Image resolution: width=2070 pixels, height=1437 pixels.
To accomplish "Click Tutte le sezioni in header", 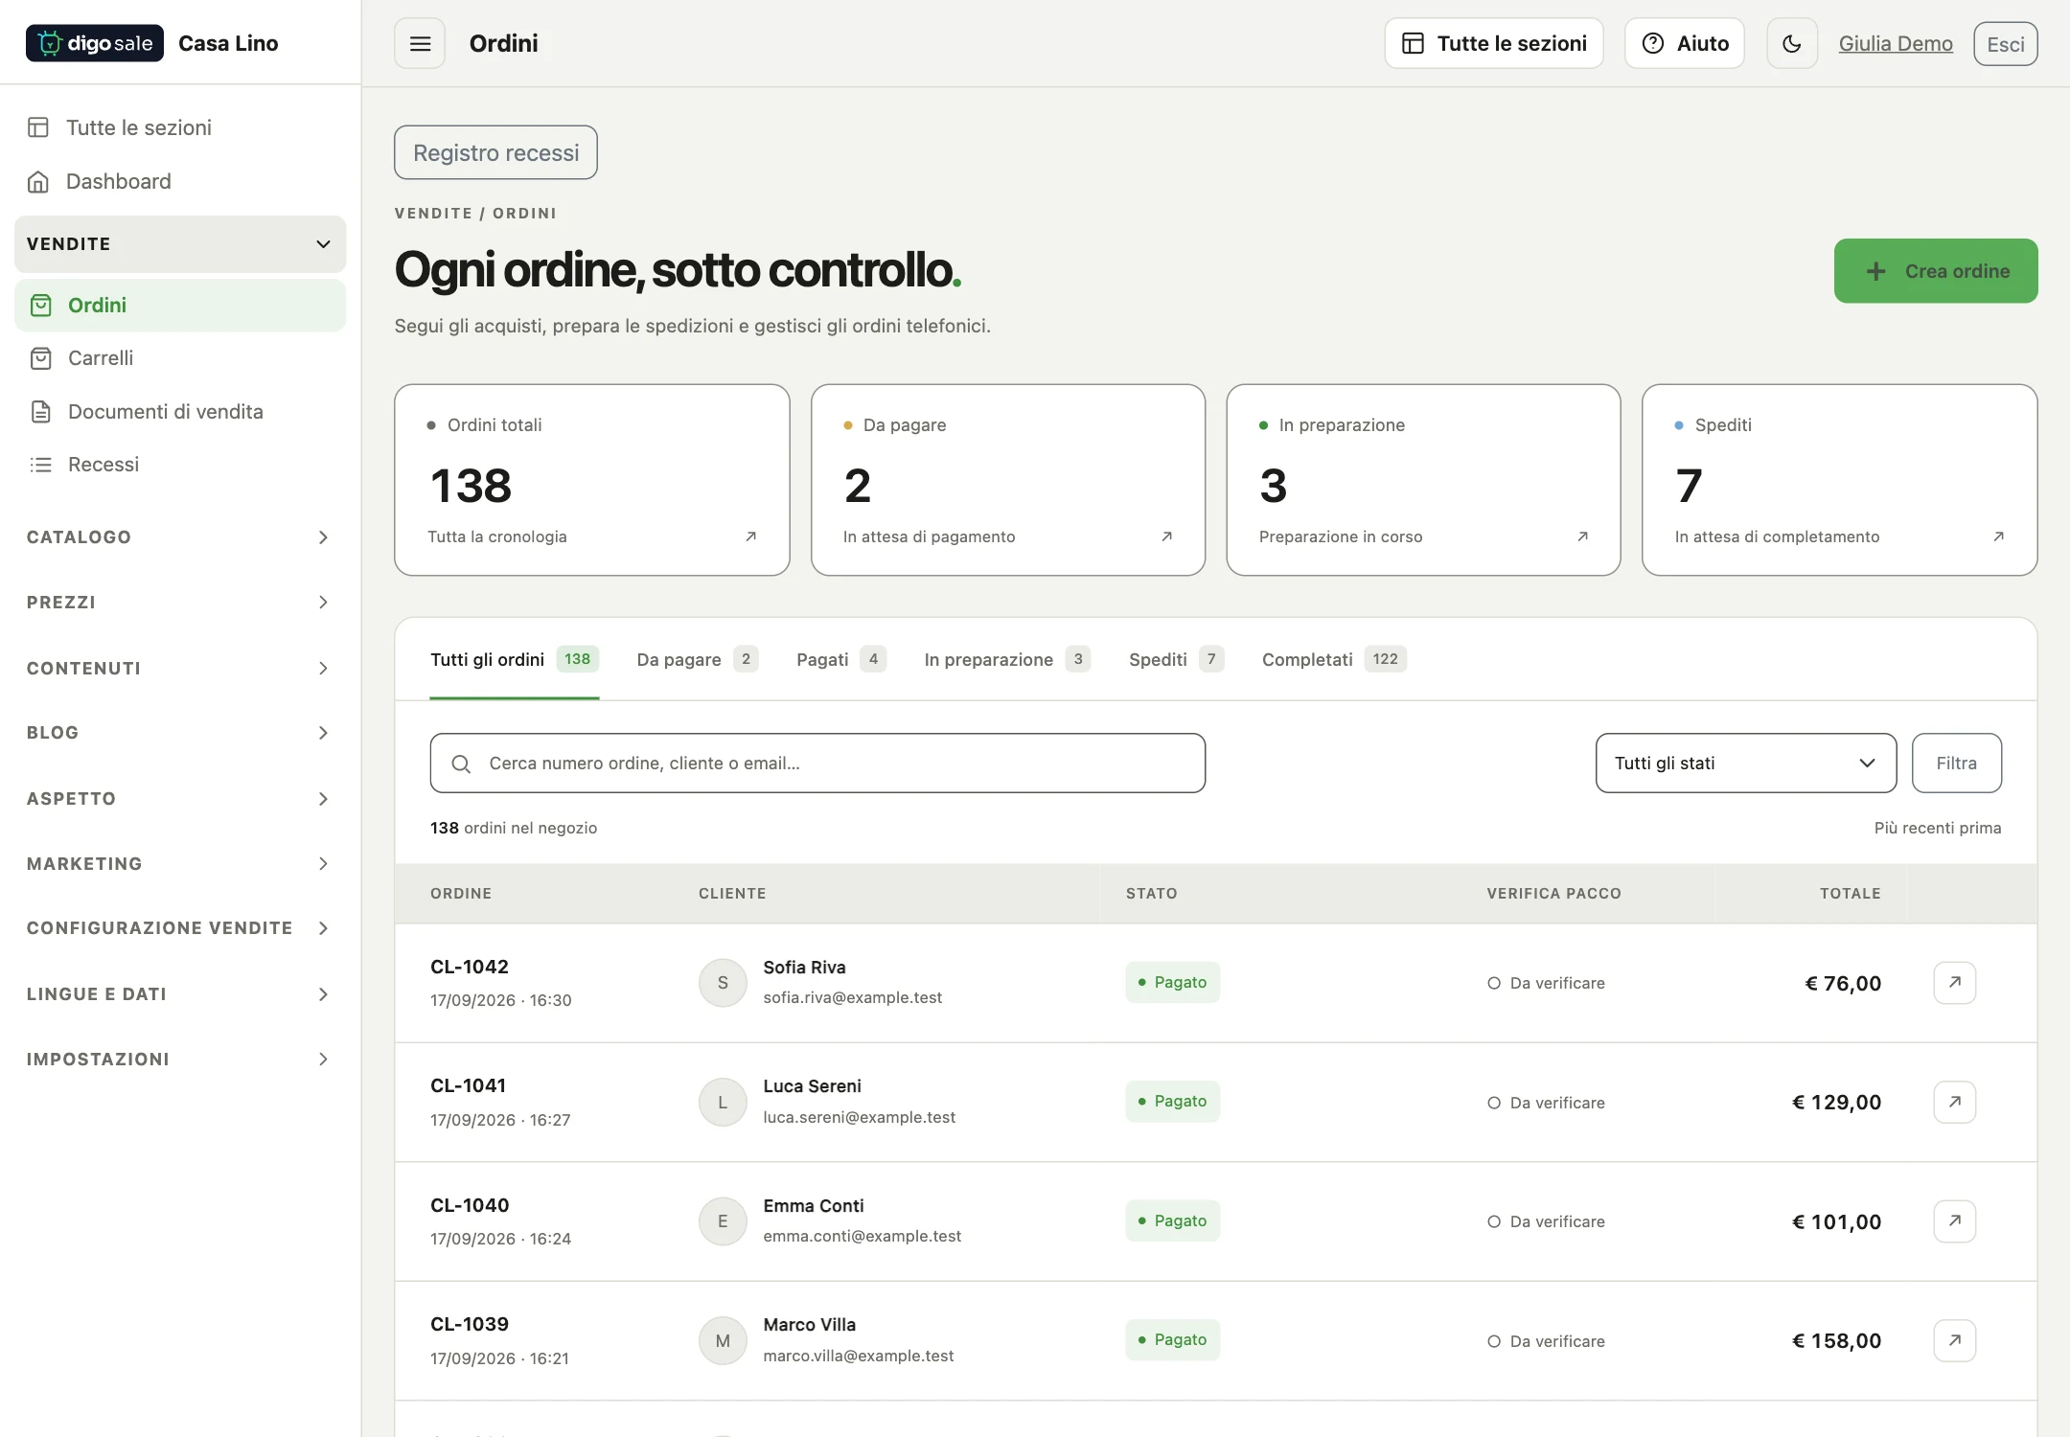I will (x=1493, y=43).
